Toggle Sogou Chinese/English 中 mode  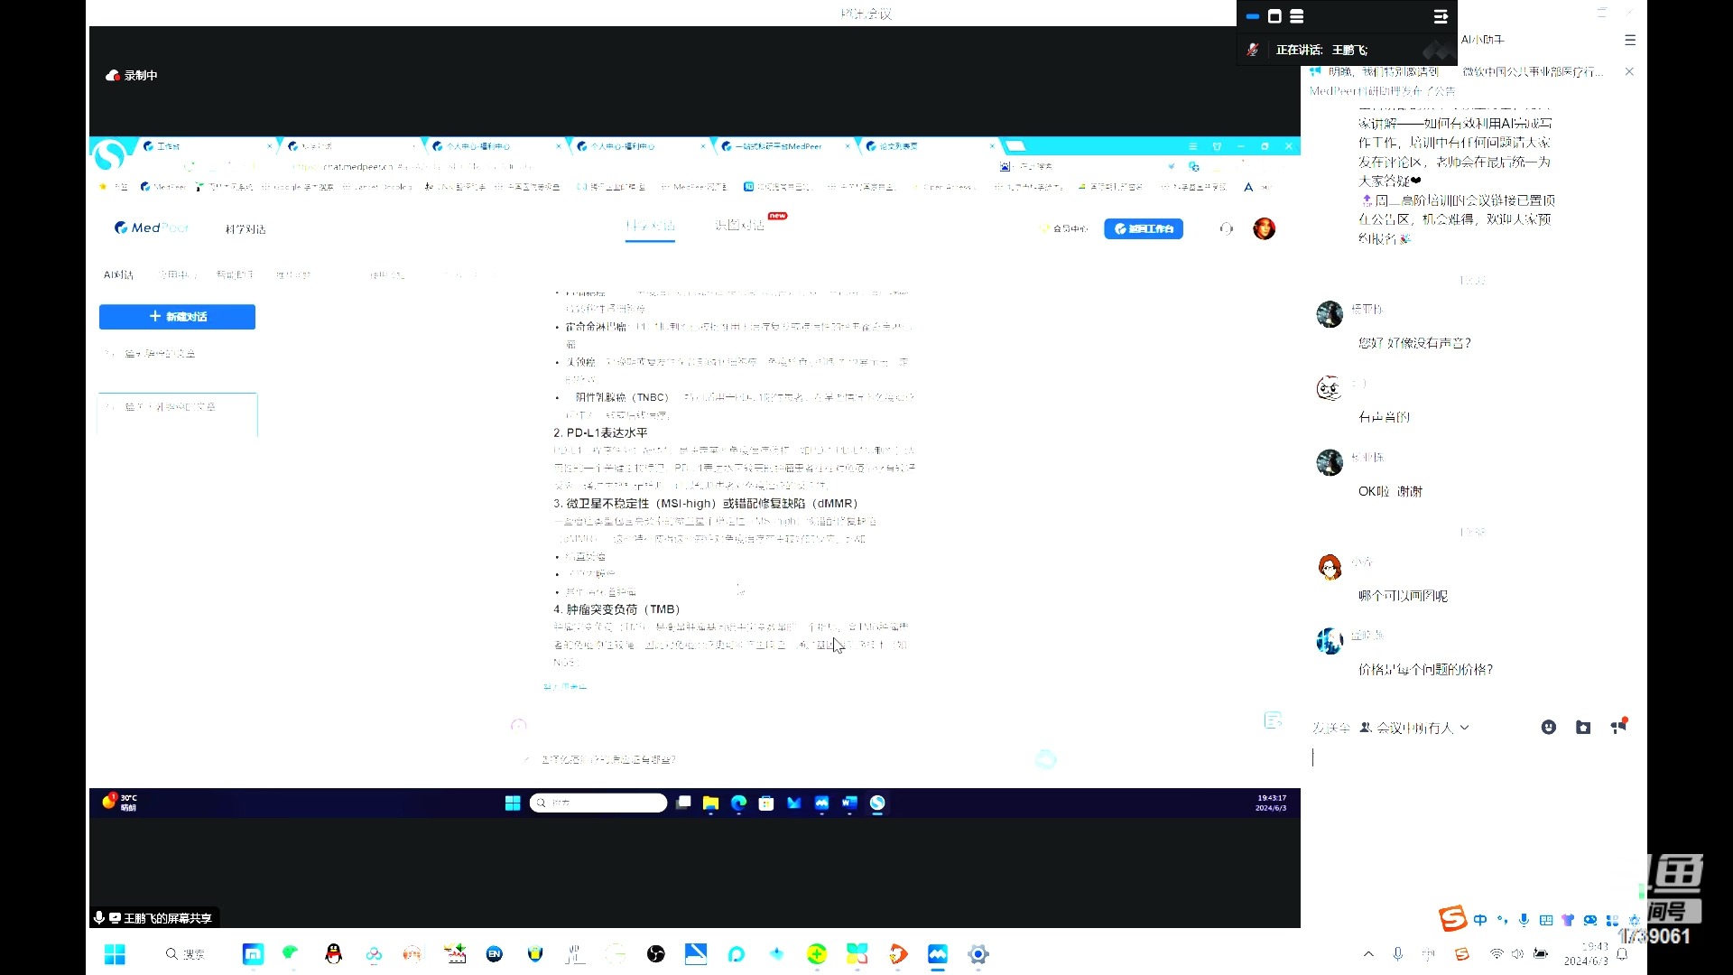click(1480, 920)
